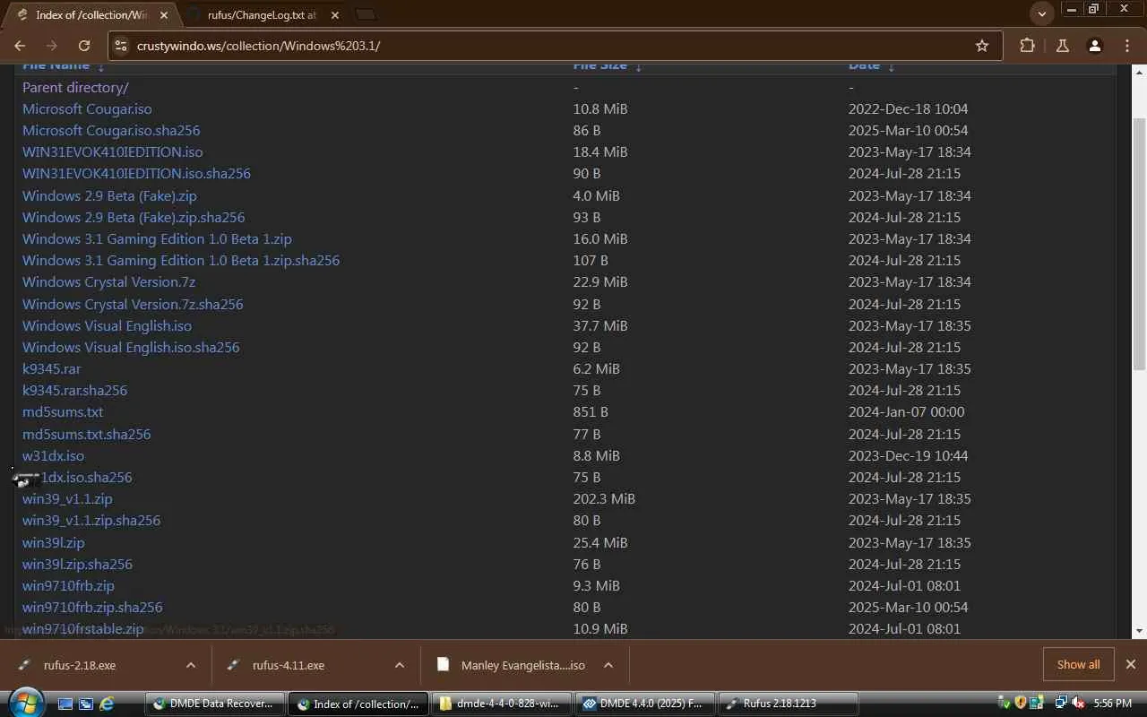Open the downloaded rufus-2.18.exe item
This screenshot has height=717, width=1147.
(x=80, y=665)
